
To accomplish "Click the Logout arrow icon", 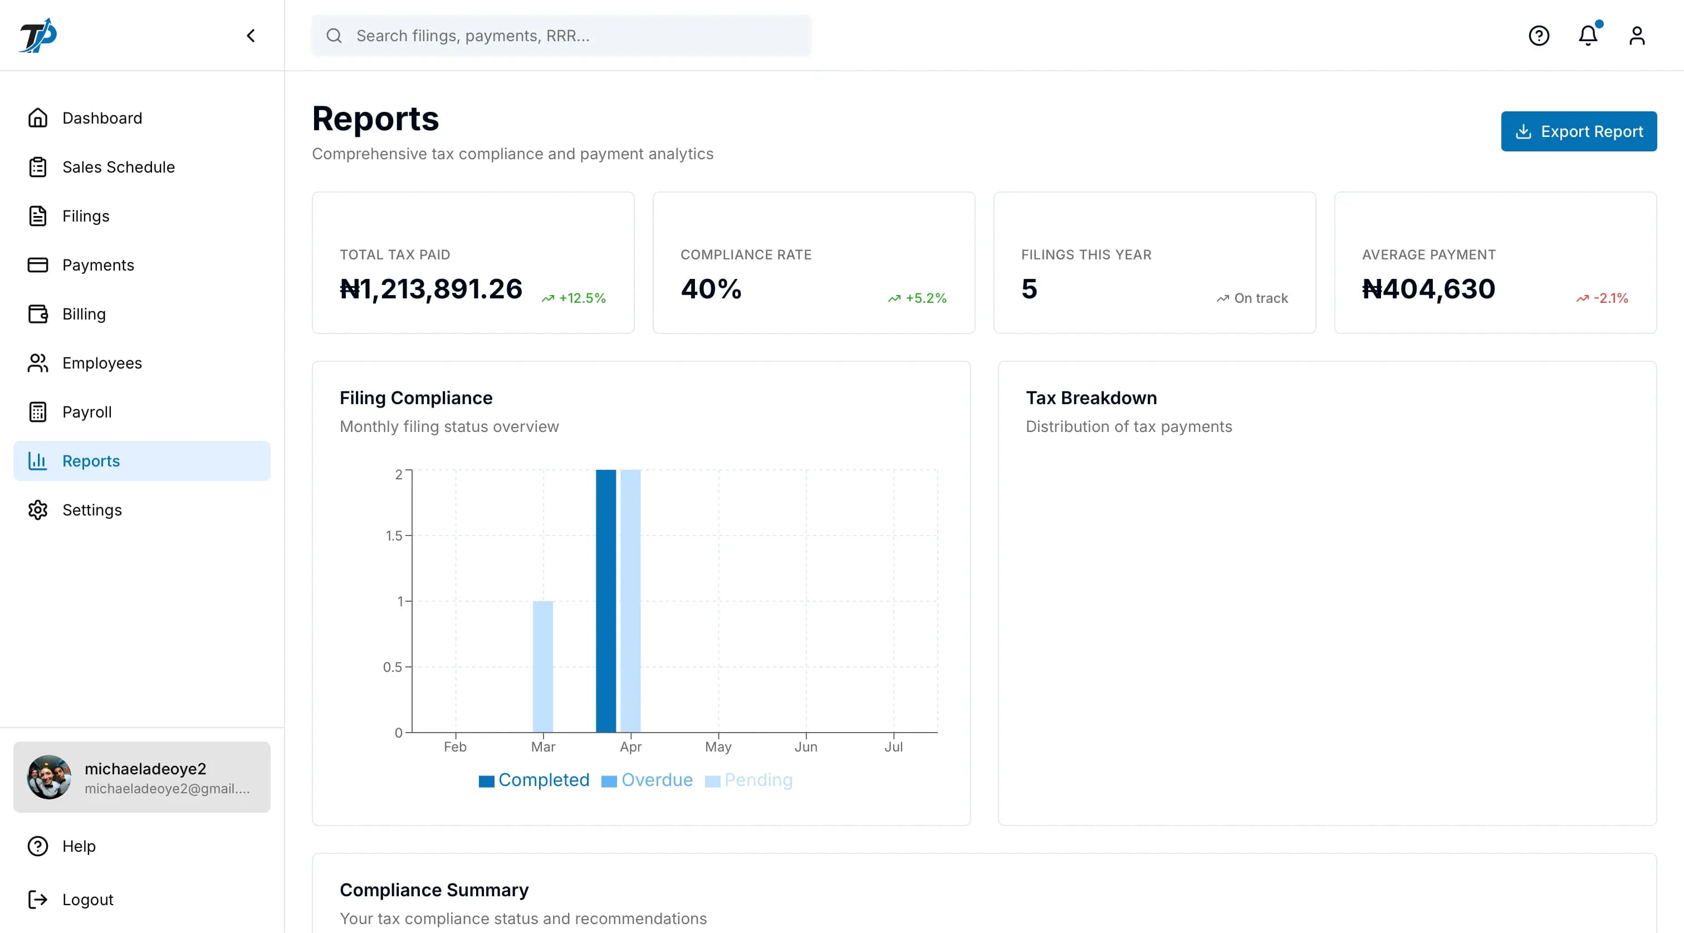I will click(38, 899).
